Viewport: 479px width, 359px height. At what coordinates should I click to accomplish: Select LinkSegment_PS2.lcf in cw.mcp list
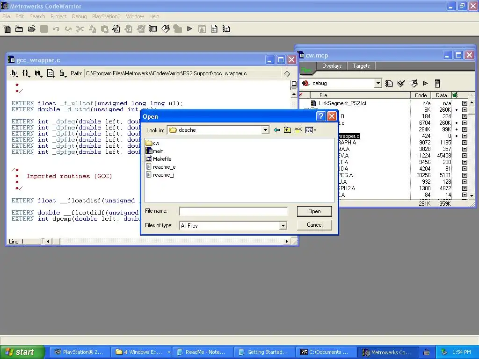(342, 103)
